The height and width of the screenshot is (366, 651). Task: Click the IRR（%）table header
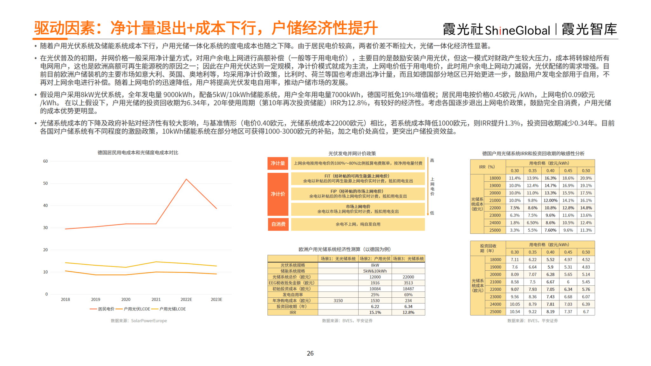coord(488,167)
